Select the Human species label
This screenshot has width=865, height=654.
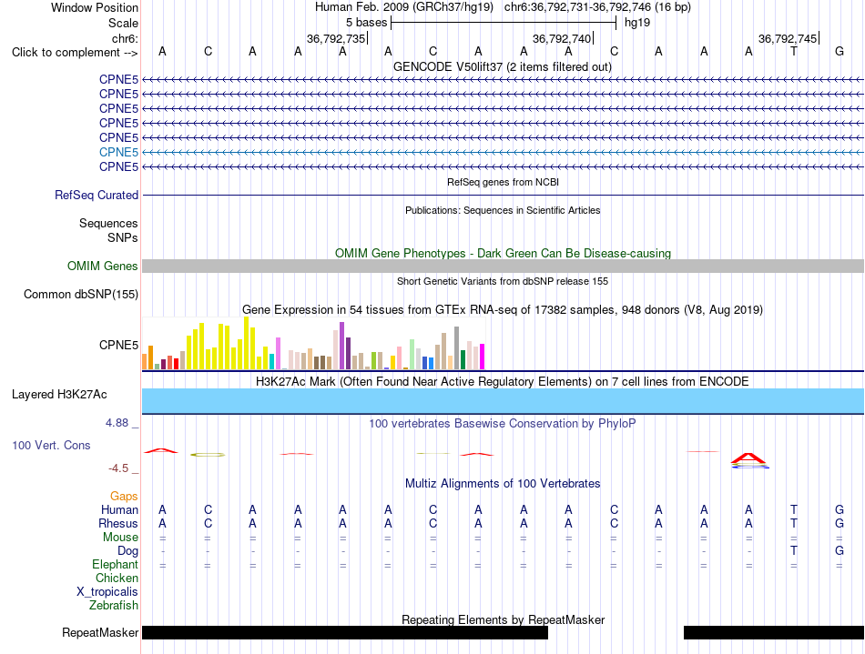[119, 509]
